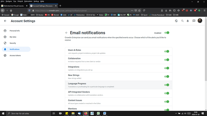This screenshot has height=116, width=207.
Task: Open the language globe icon in header
Action: 176,21
